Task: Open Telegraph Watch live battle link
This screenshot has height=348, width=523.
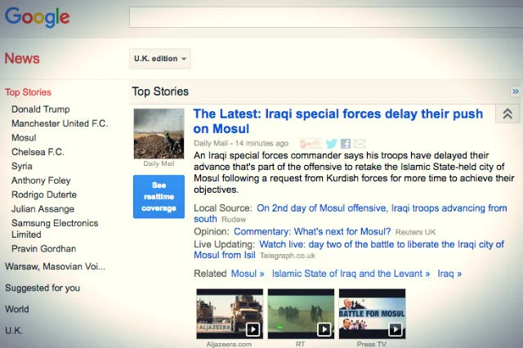Action: point(349,250)
